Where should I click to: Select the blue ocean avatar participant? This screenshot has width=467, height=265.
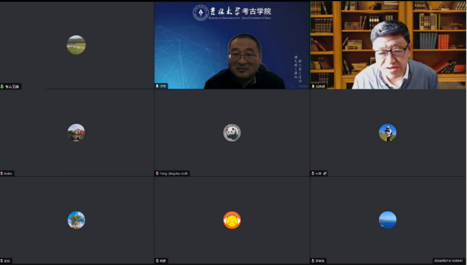point(387,220)
